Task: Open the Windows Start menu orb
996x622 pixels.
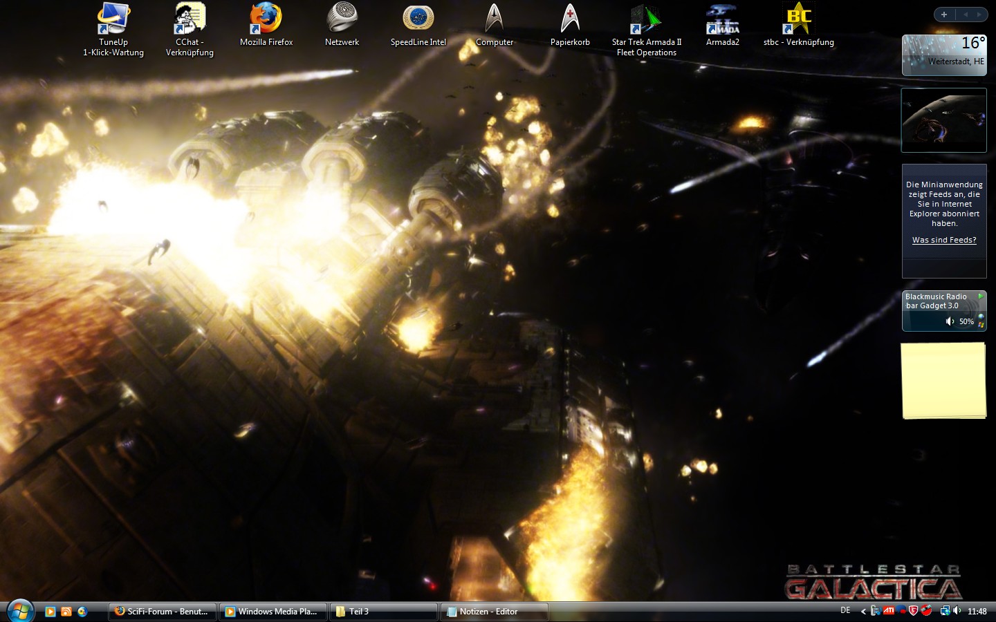Action: 20,610
